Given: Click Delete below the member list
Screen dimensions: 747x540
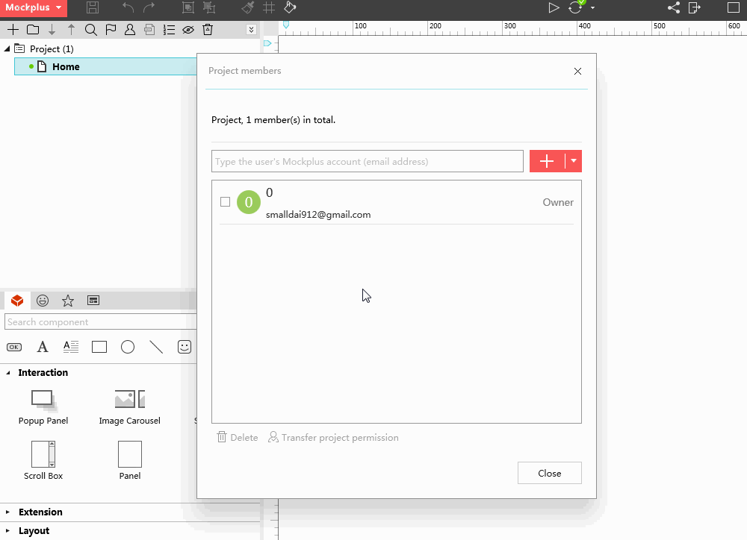Looking at the screenshot, I should point(238,437).
